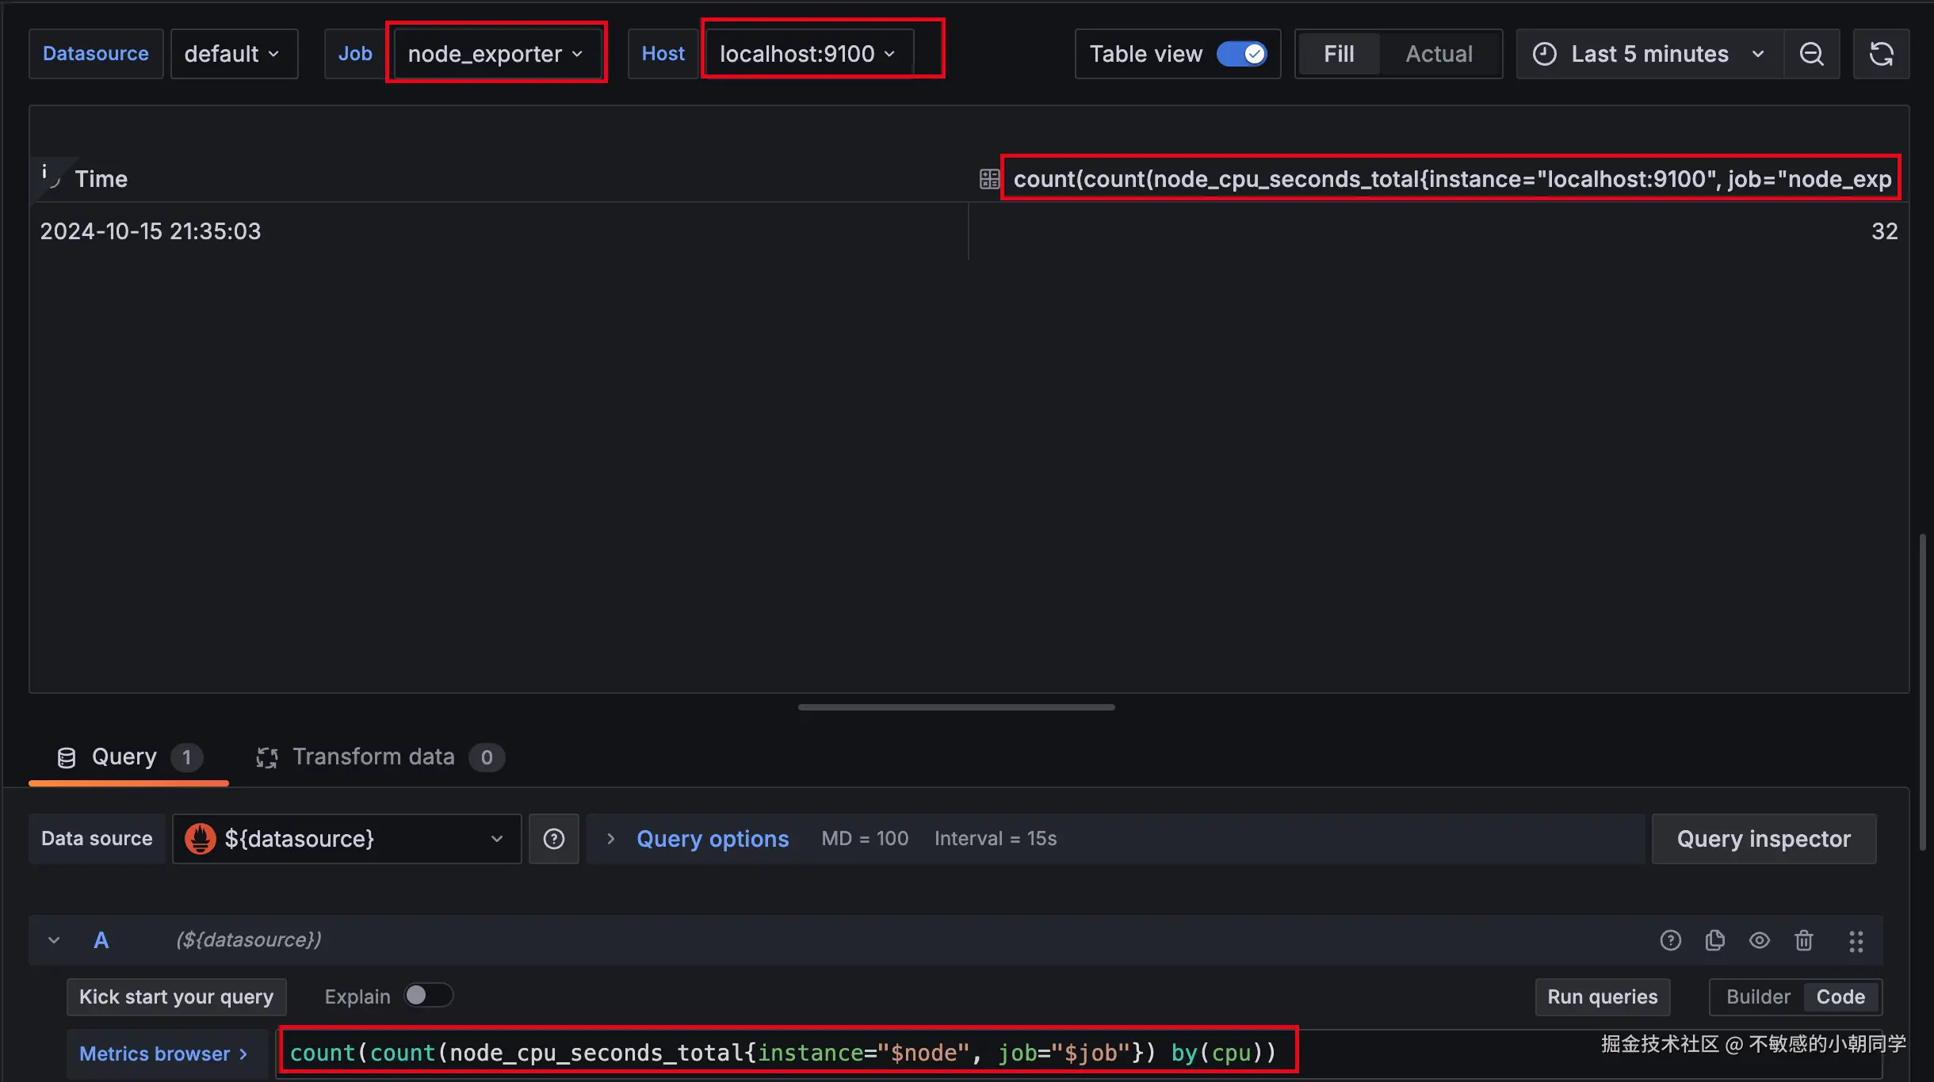Click the query A drag handle icon

click(x=1856, y=940)
